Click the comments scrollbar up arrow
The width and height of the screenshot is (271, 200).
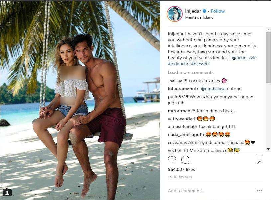click(x=268, y=30)
